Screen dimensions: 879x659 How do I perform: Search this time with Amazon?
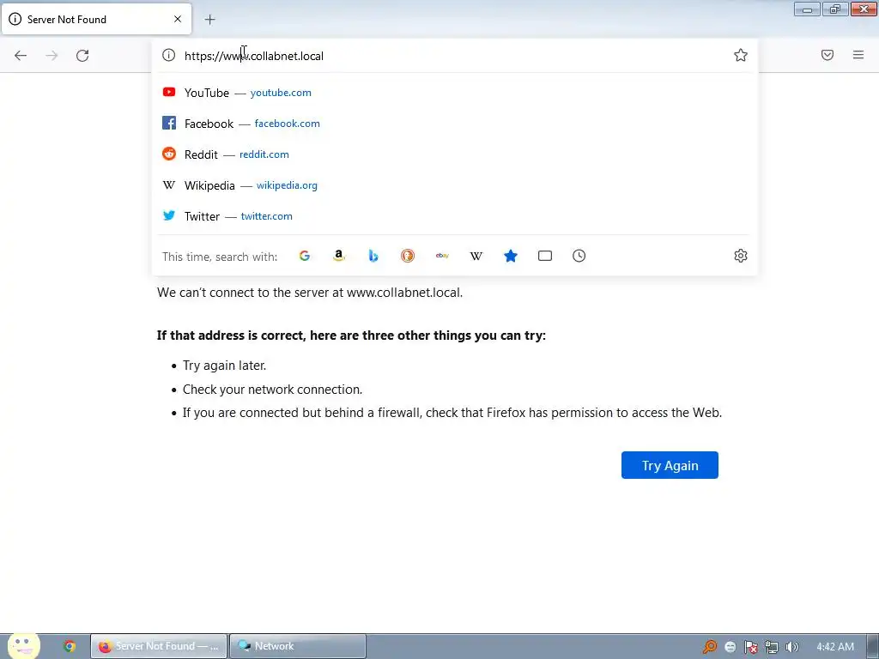click(x=338, y=256)
